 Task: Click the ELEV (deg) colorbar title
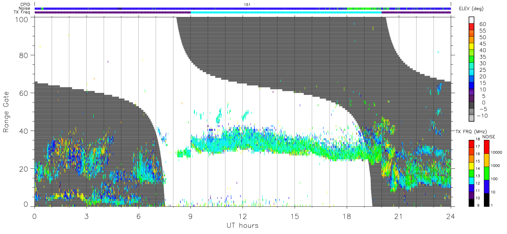(471, 9)
